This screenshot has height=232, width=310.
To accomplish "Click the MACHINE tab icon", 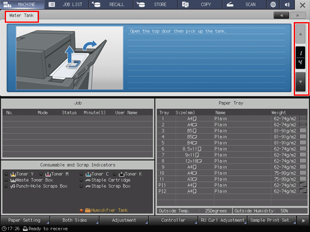I will 7,4.
